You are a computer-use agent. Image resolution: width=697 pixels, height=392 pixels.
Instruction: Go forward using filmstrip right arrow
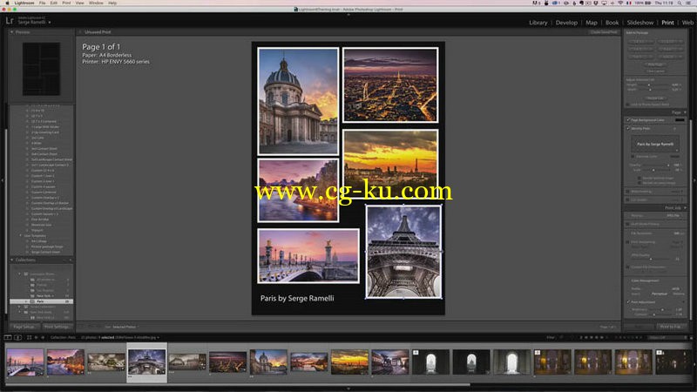click(x=43, y=338)
